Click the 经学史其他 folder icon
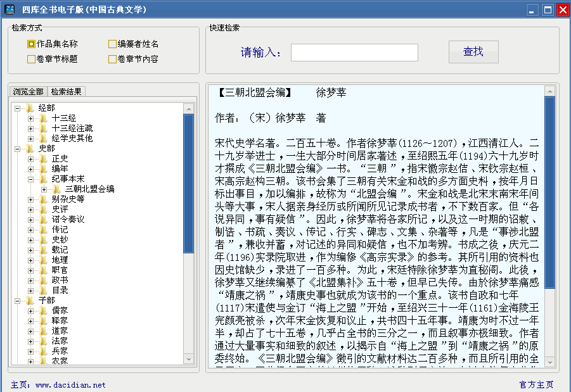This screenshot has height=392, width=571. 43,138
